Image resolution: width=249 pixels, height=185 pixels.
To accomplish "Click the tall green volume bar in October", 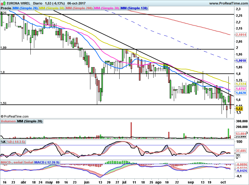I will point(228,133).
